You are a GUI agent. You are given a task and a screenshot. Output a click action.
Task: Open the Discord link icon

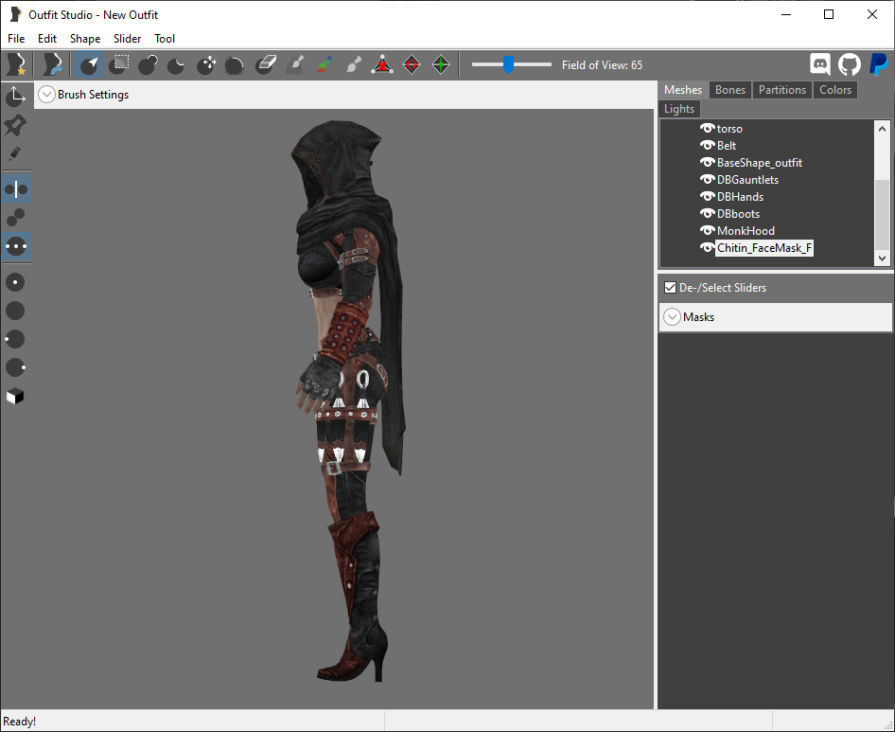click(820, 64)
